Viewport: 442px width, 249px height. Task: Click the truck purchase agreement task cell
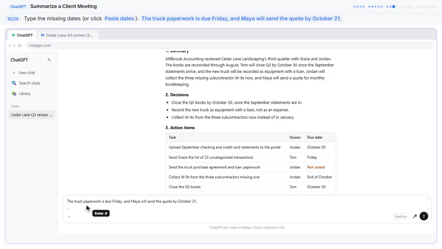(214, 167)
